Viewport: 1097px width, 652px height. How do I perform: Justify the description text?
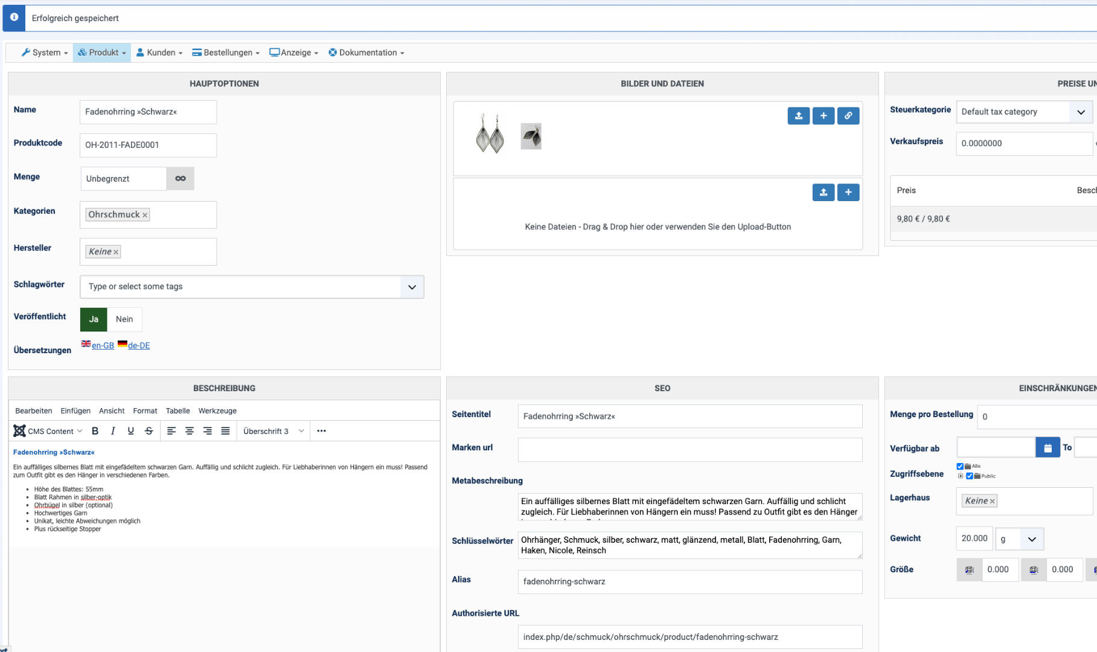pos(226,431)
